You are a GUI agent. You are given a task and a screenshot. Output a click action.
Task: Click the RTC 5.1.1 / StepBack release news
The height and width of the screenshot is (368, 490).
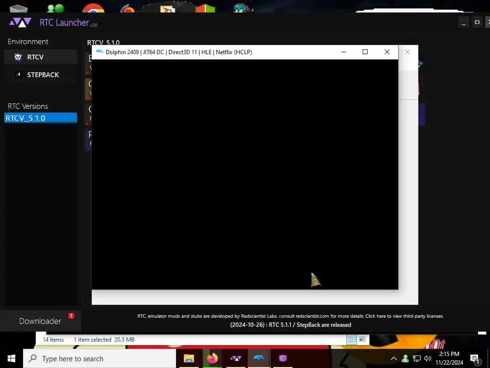tap(290, 325)
